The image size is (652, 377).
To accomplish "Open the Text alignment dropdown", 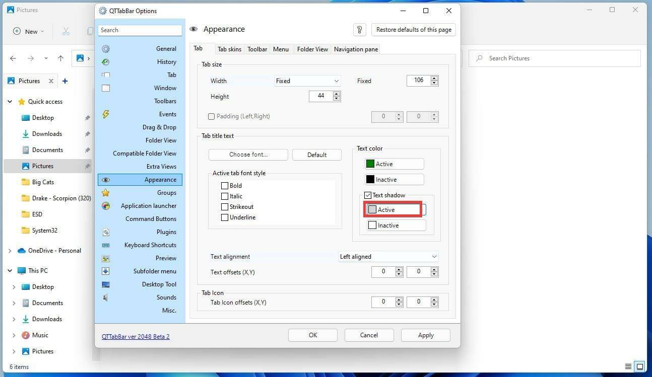I will (388, 257).
